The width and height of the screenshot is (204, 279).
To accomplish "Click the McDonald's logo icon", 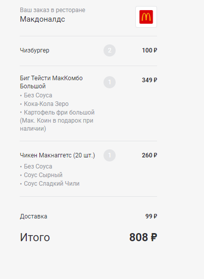I will (146, 17).
